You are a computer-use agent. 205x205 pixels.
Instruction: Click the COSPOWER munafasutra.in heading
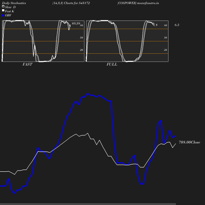pyautogui.click(x=138, y=3)
